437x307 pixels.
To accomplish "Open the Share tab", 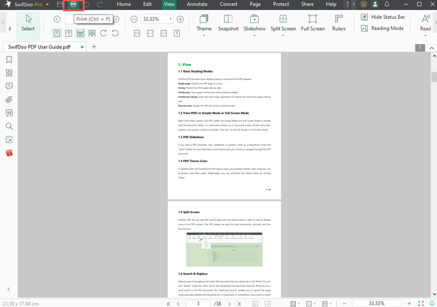I will [308, 4].
